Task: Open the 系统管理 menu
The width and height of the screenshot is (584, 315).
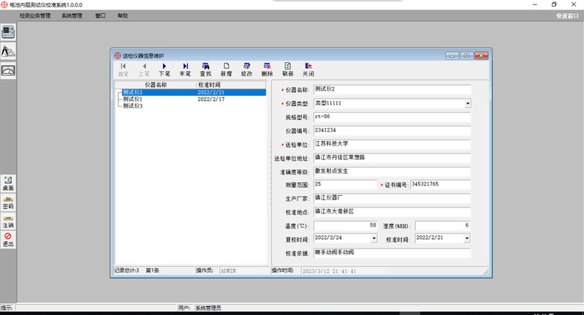Action: click(72, 15)
